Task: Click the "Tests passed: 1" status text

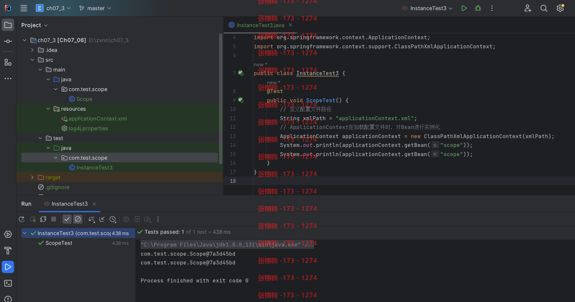Action: (x=164, y=232)
